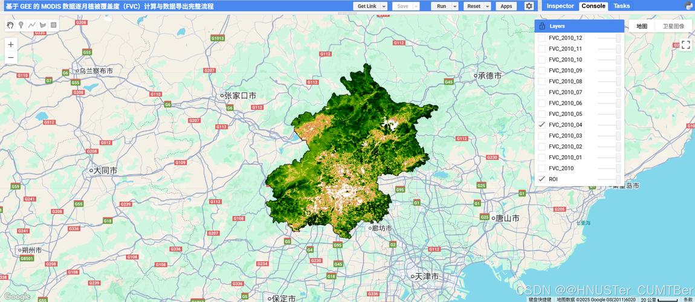The height and width of the screenshot is (302, 695).
Task: Turn on FVC_2010_01 layer
Action: 541,157
